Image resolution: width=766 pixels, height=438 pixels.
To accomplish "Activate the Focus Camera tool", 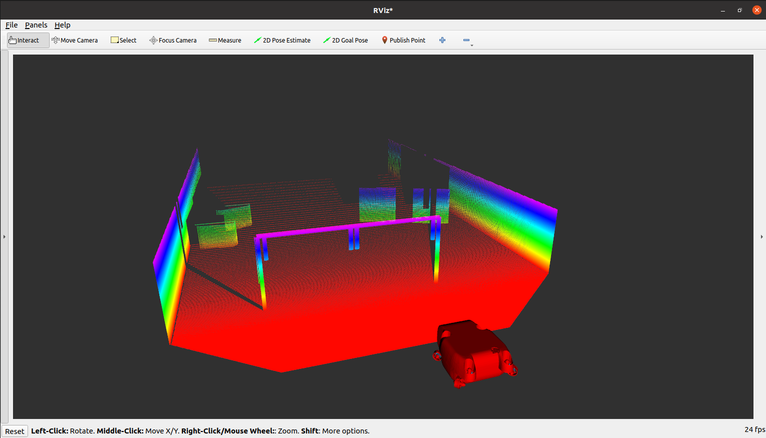I will click(x=173, y=40).
